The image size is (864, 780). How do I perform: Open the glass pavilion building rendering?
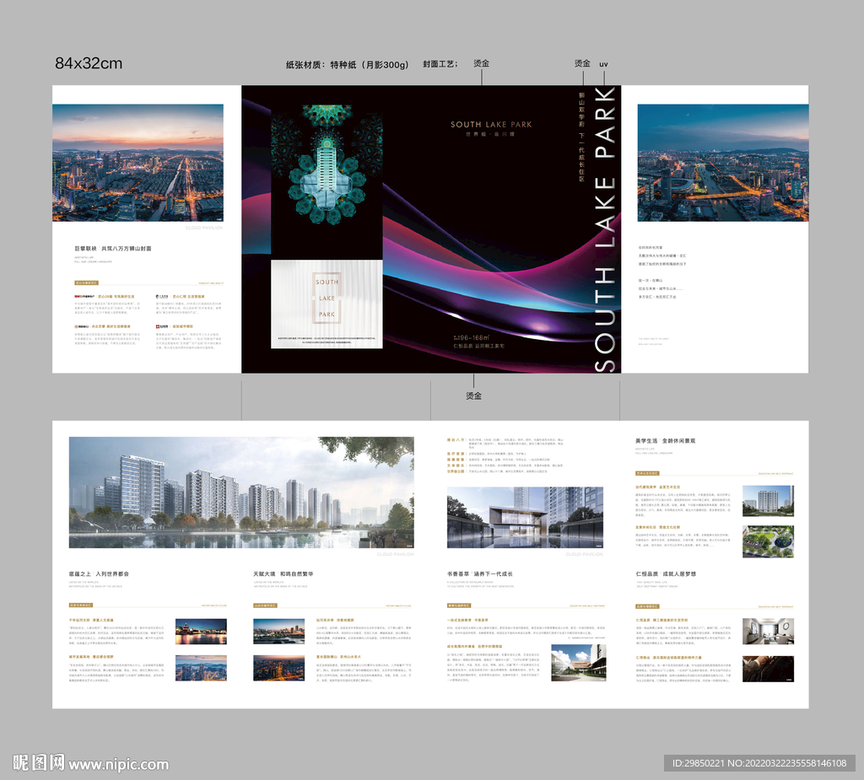coord(525,517)
